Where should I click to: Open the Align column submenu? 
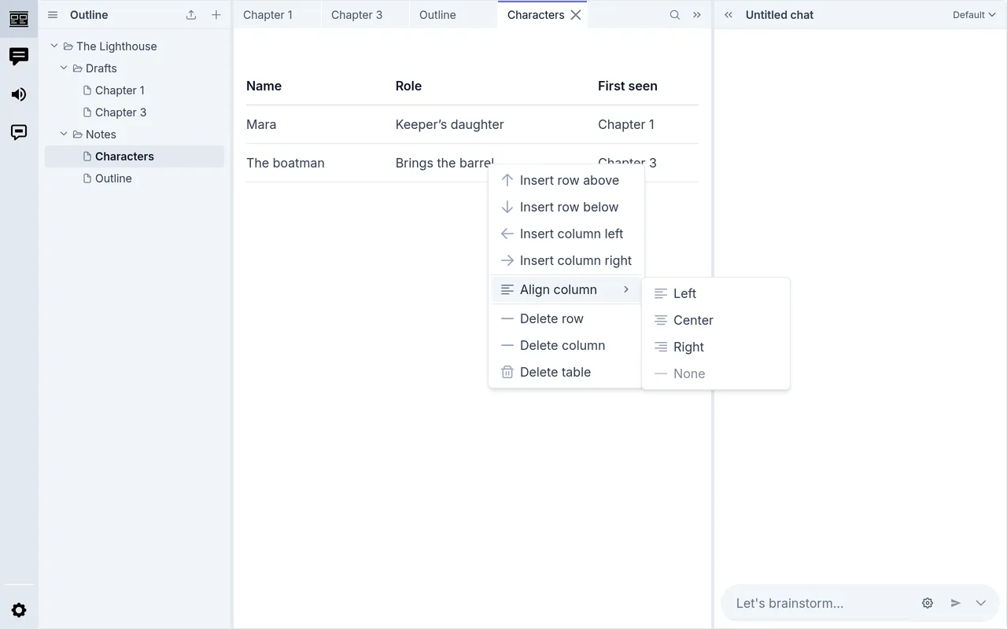click(x=566, y=289)
